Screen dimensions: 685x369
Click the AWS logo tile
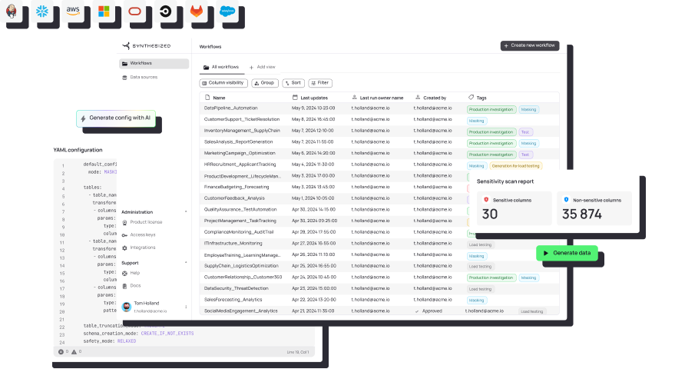coord(73,12)
